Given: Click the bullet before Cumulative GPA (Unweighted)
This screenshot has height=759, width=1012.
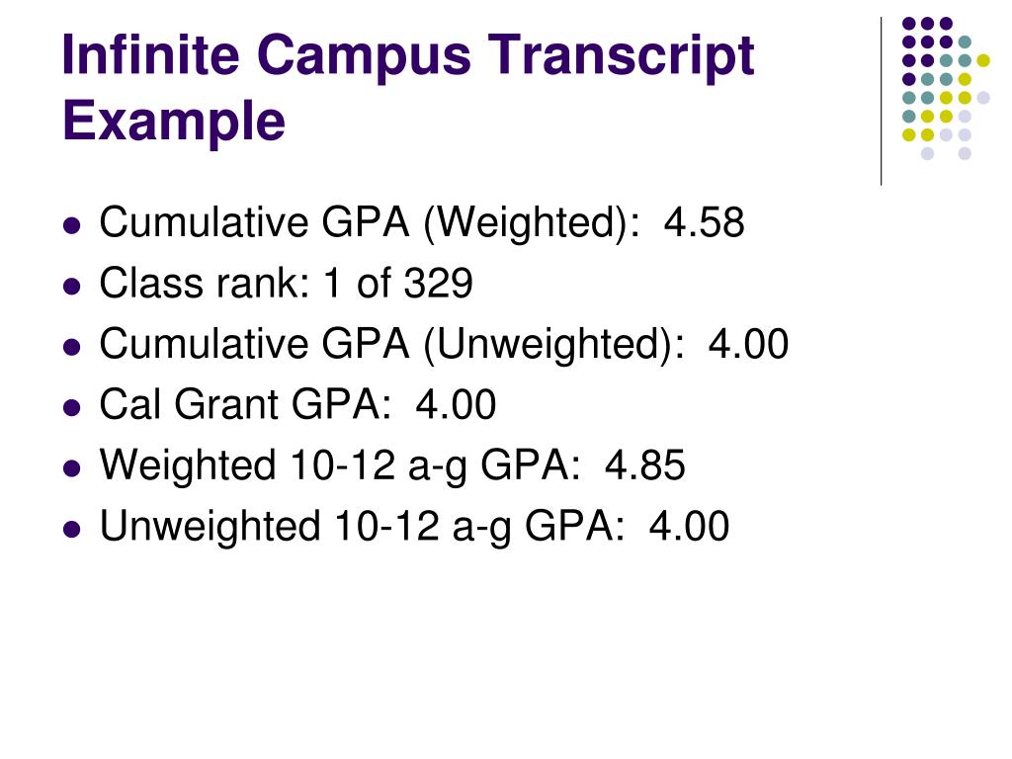Looking at the screenshot, I should coord(72,347).
